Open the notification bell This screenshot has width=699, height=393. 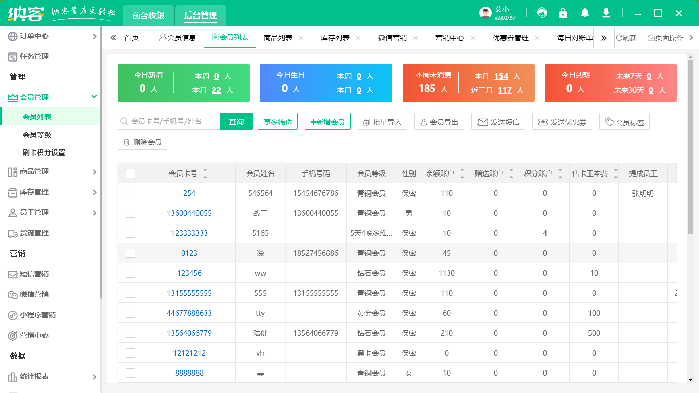[585, 13]
